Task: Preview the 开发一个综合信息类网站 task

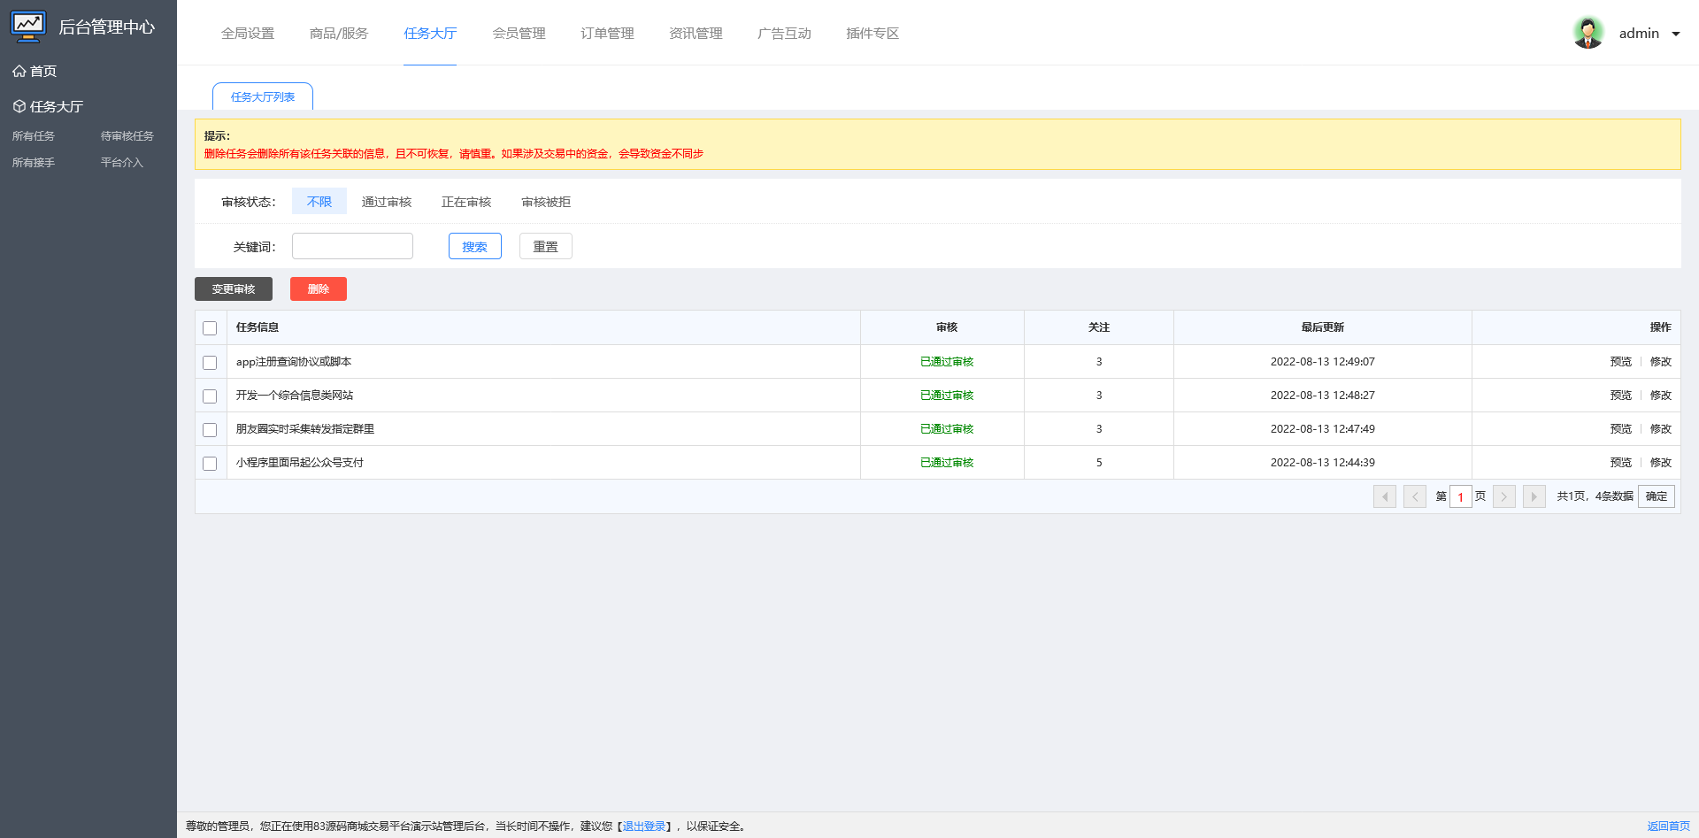Action: pyautogui.click(x=1621, y=396)
